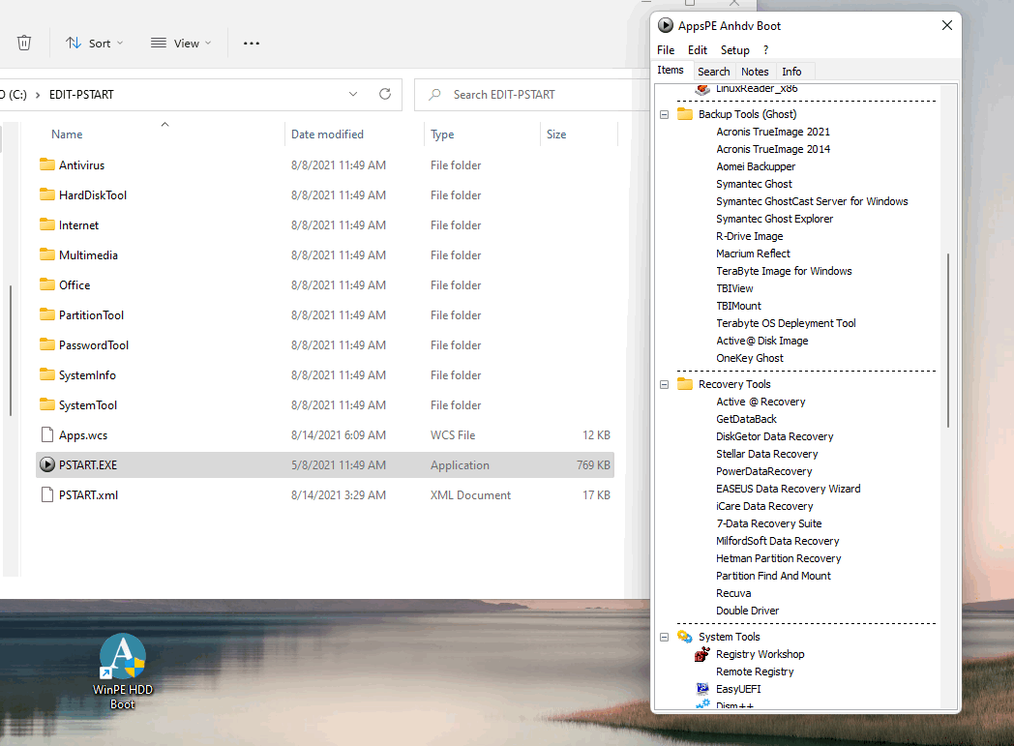This screenshot has height=746, width=1014.
Task: Launch Aomei Backupper
Action: tap(756, 166)
